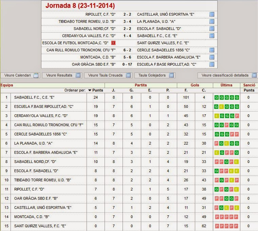Click Jornada 8 (23-11-2014) heading

tap(80, 5)
